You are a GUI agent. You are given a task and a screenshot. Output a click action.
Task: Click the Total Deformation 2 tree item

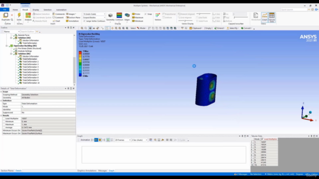point(30,62)
